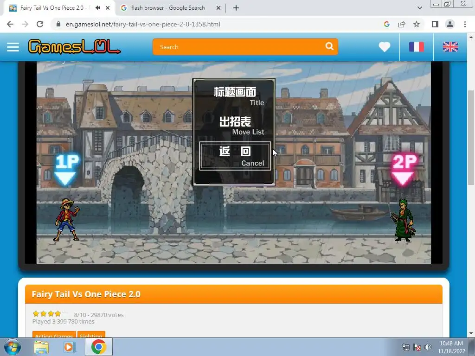
Task: Open Action Center flag tray icon
Action: pos(417,347)
